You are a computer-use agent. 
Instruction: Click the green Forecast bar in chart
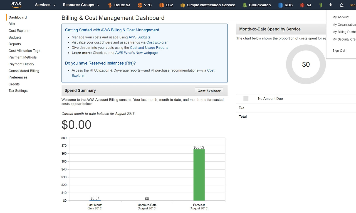[199, 175]
